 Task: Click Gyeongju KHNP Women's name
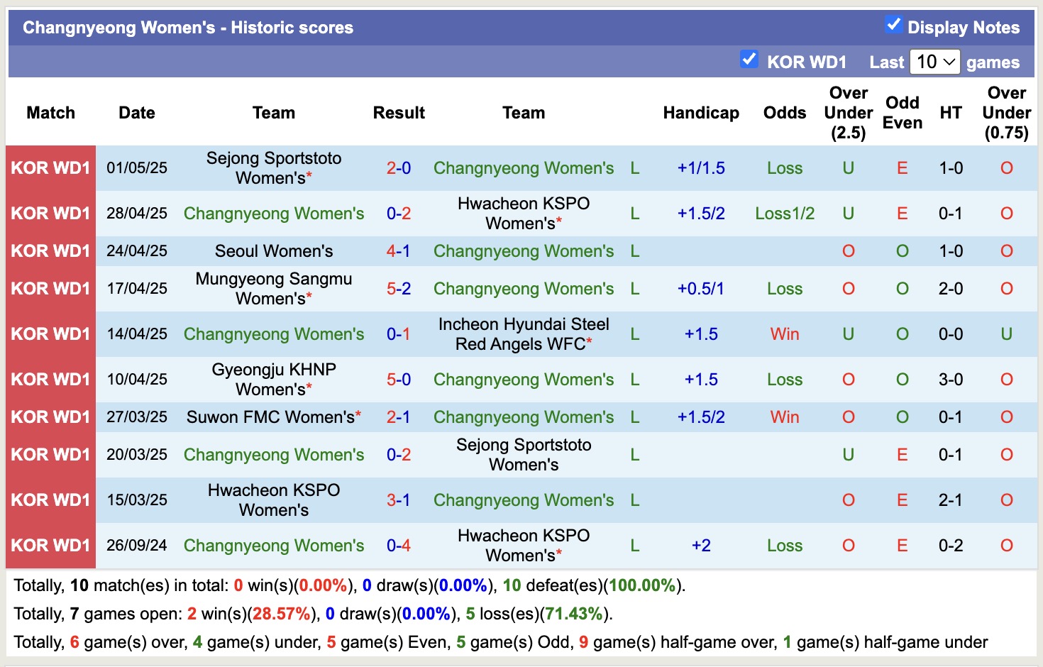[x=274, y=379]
